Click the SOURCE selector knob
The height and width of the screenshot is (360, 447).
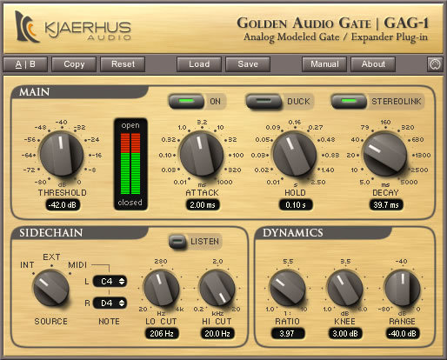[x=51, y=288]
